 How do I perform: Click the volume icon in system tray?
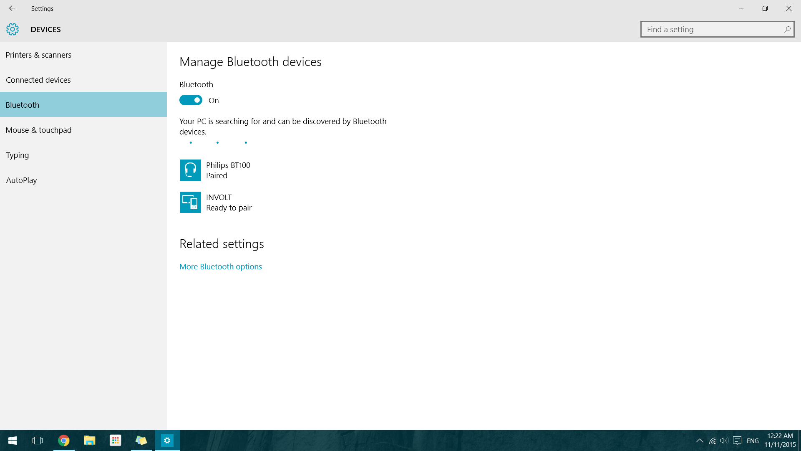[724, 441]
